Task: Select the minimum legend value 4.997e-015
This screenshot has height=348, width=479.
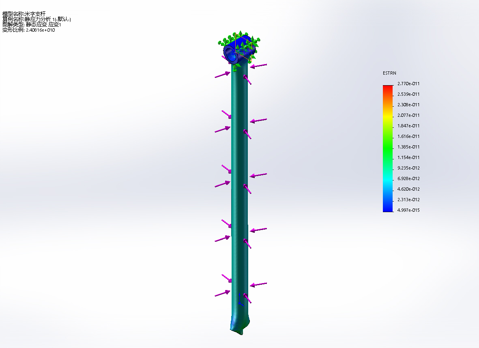Action: pyautogui.click(x=408, y=210)
